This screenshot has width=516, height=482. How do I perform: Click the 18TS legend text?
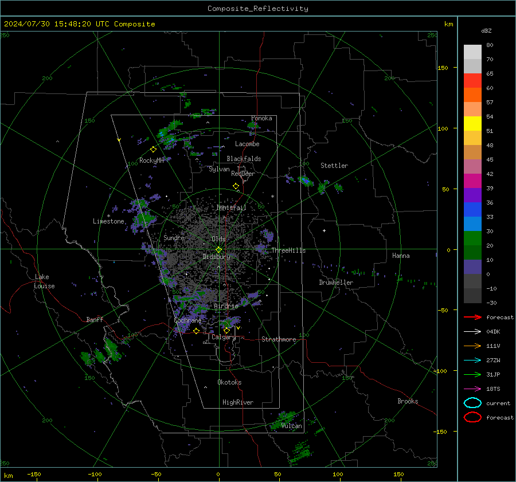[x=493, y=389]
